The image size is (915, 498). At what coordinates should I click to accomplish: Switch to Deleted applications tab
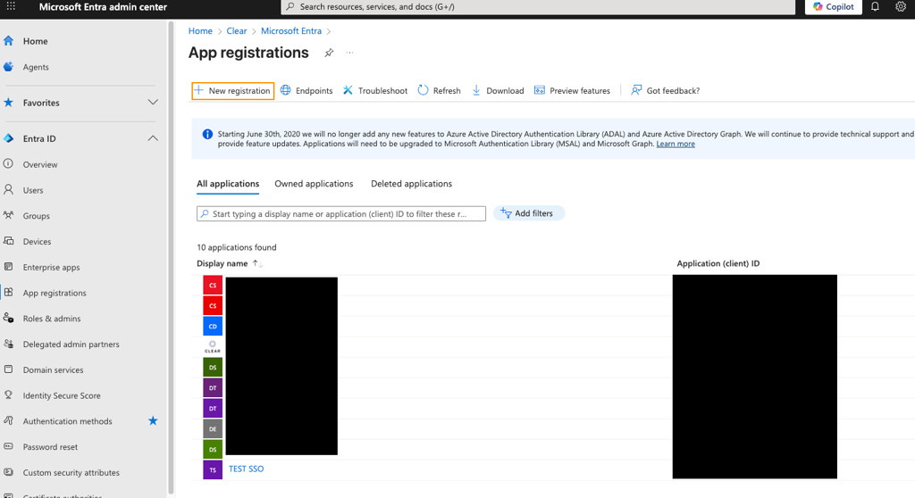tap(411, 184)
